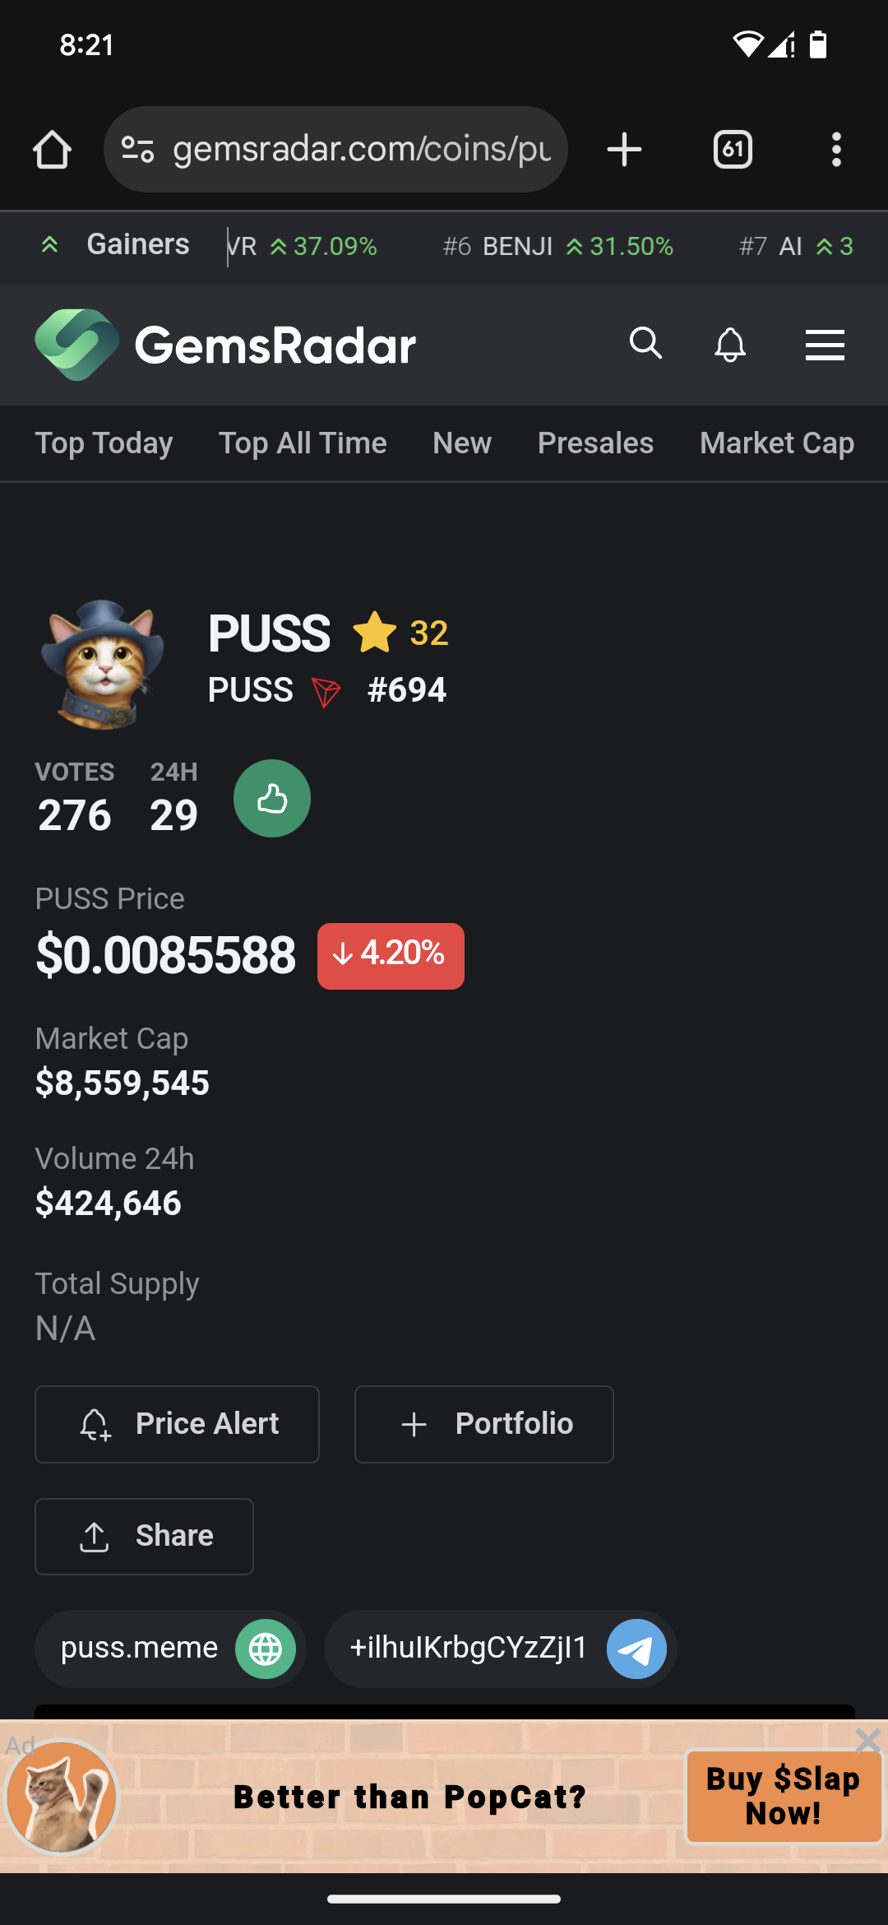The width and height of the screenshot is (888, 1925).
Task: Tap the browser address bar
Action: (x=335, y=150)
